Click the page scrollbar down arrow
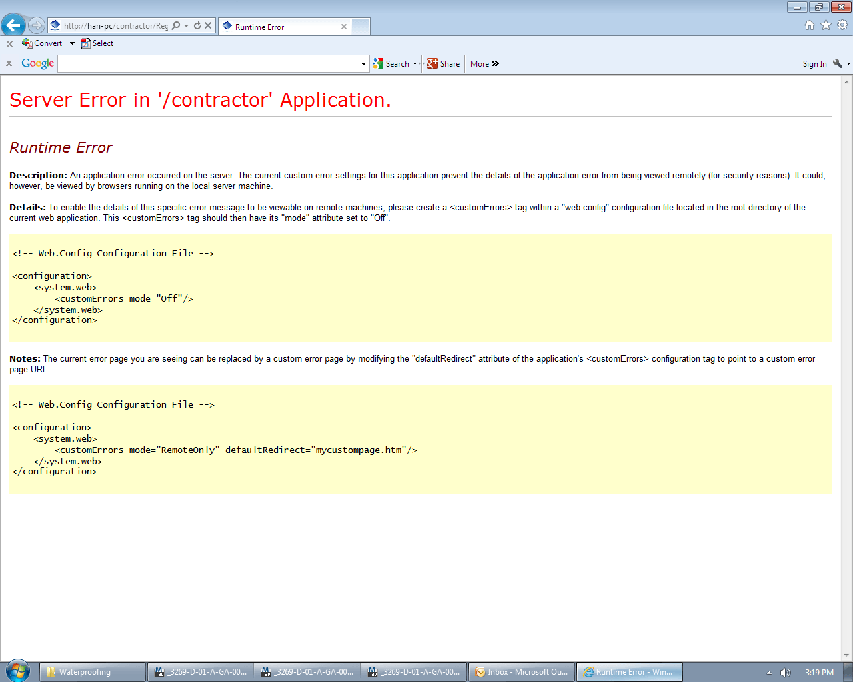This screenshot has height=682, width=853. pos(847,655)
